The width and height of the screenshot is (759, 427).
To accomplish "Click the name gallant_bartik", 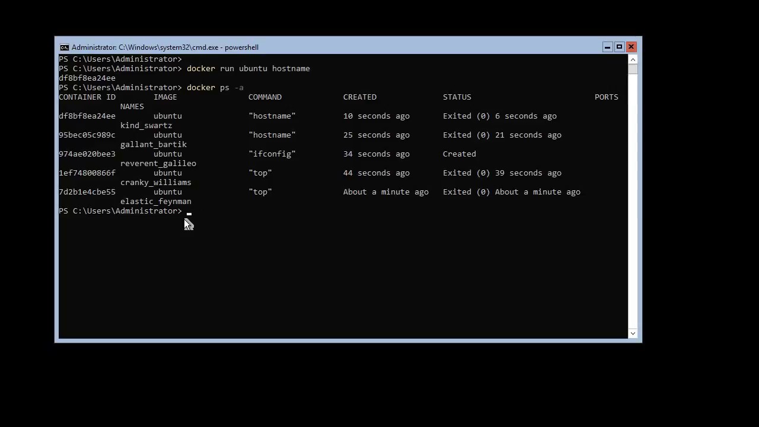I will point(154,145).
